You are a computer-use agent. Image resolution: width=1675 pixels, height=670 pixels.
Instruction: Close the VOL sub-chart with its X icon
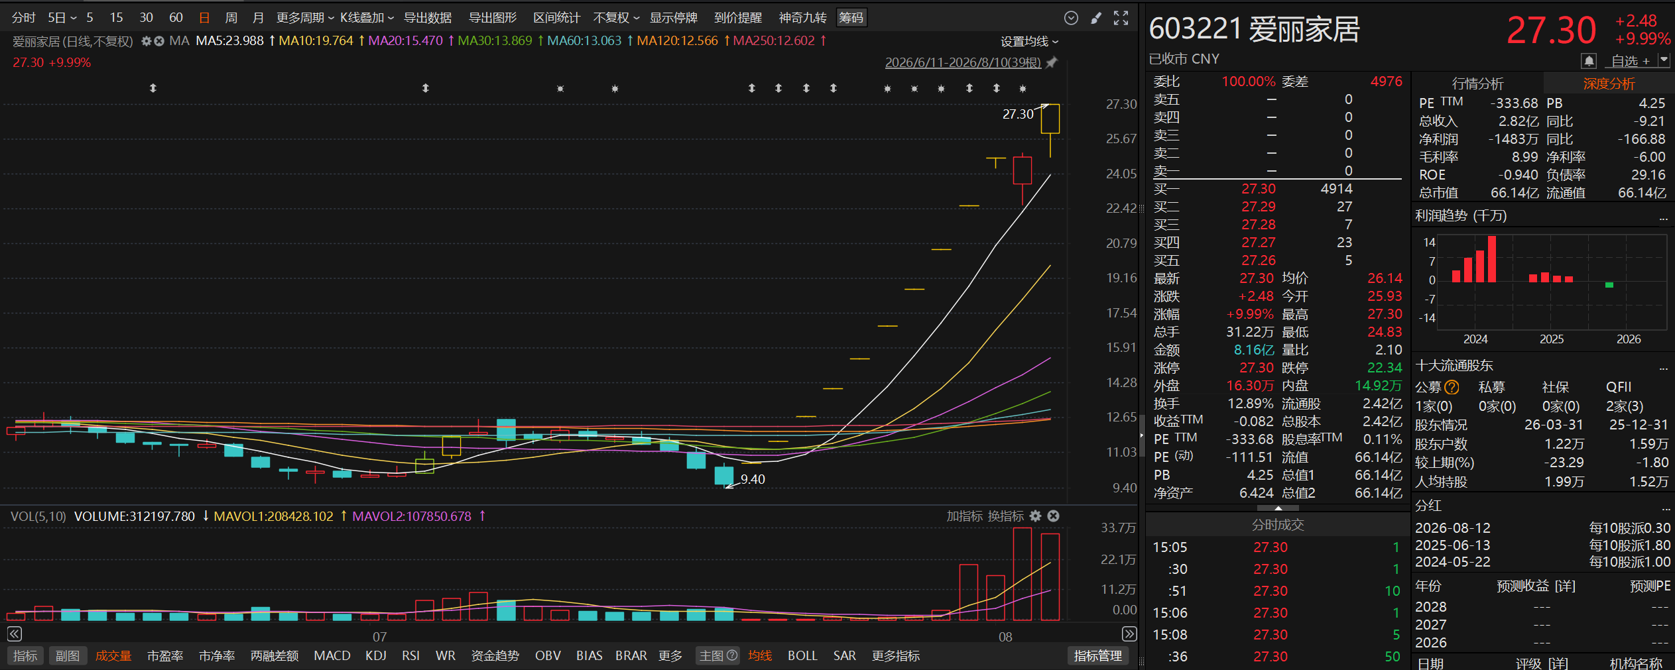[x=1054, y=516]
